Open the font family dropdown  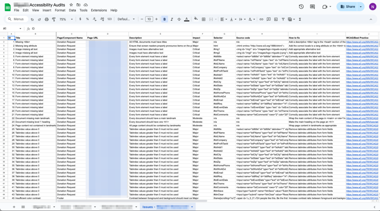coord(126,19)
